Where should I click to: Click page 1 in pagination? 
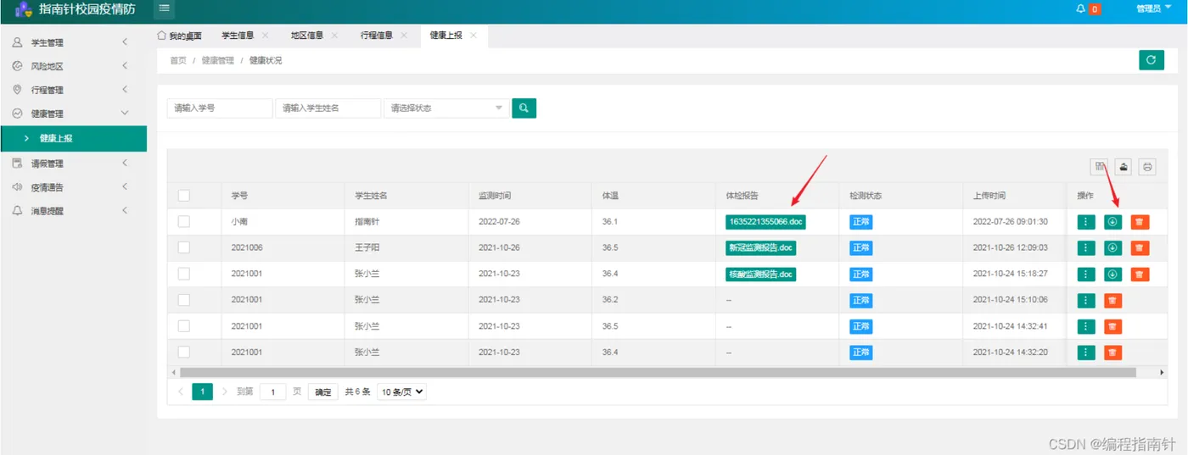(x=202, y=391)
